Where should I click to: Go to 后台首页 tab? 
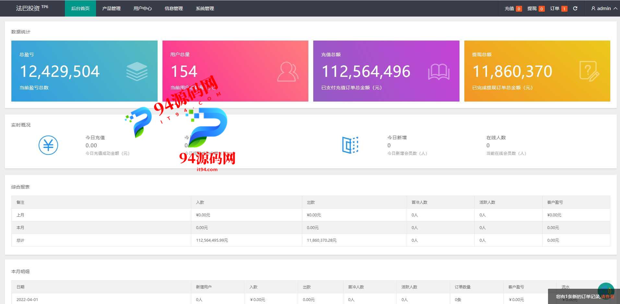pos(80,8)
